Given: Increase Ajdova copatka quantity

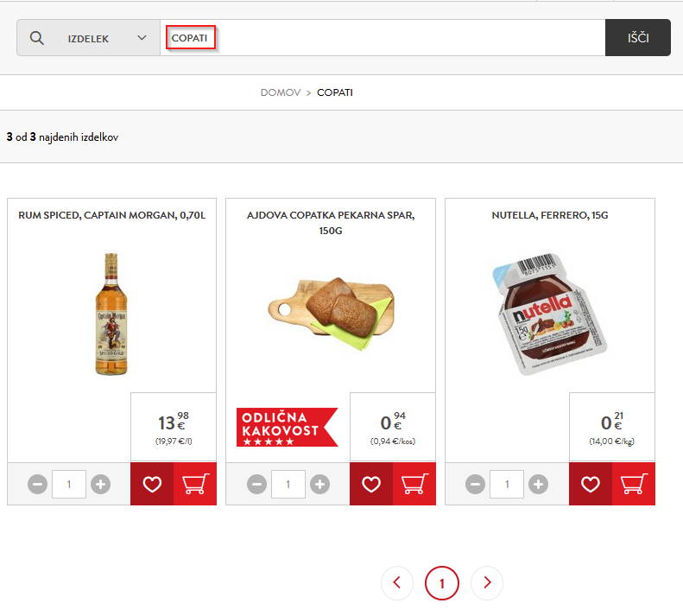Looking at the screenshot, I should click(320, 484).
